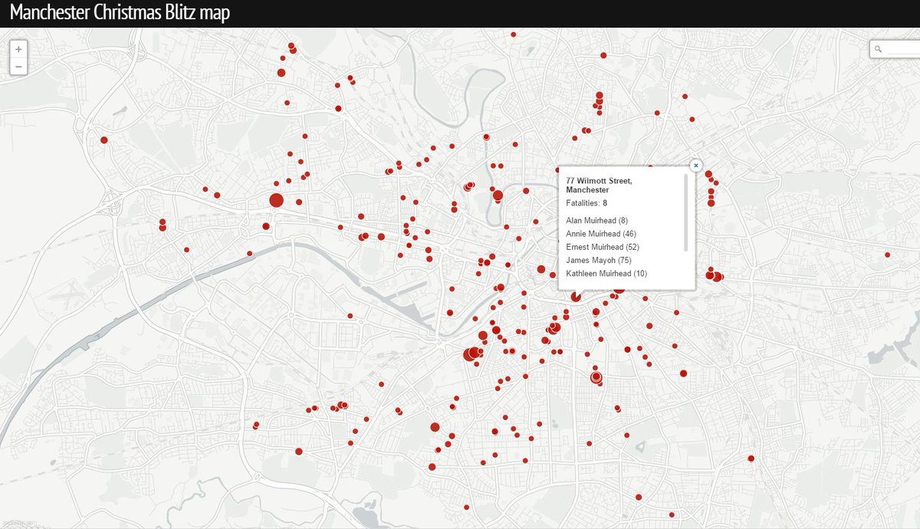Click the zoom in plus button
The height and width of the screenshot is (529, 920).
pos(17,50)
